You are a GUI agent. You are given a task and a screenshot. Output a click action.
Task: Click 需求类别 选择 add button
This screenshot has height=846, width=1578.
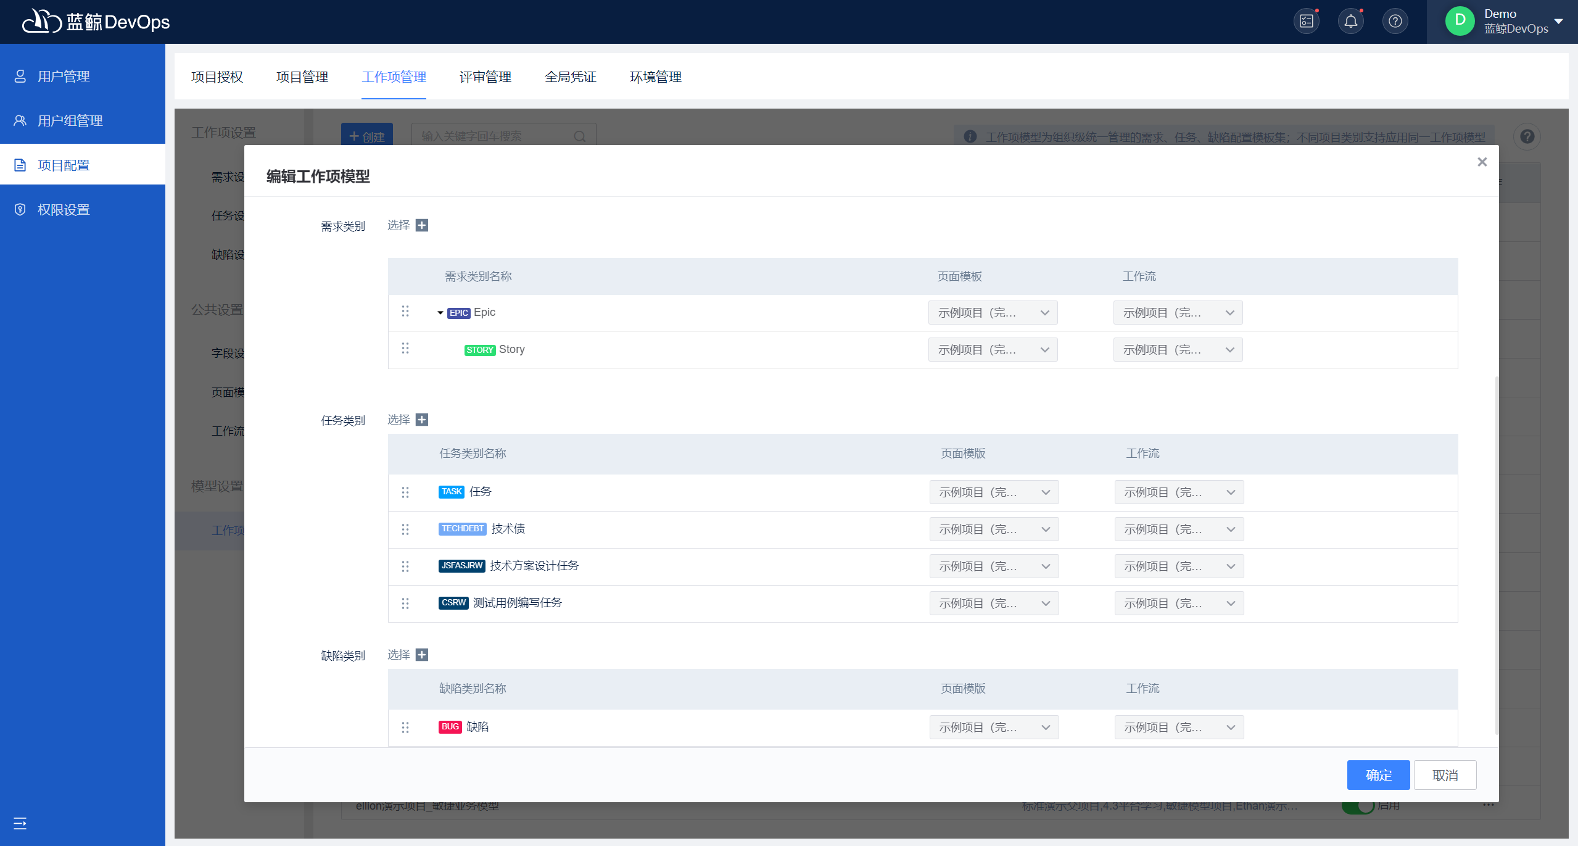pyautogui.click(x=423, y=225)
